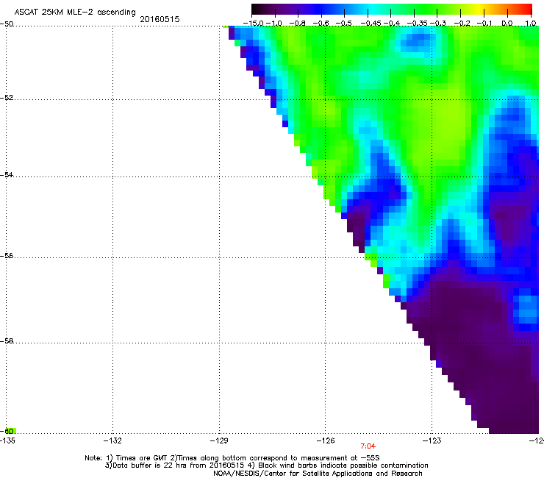This screenshot has height=478, width=544.
Task: Click the NOAA/NESDIS credit line
Action: click(x=318, y=474)
